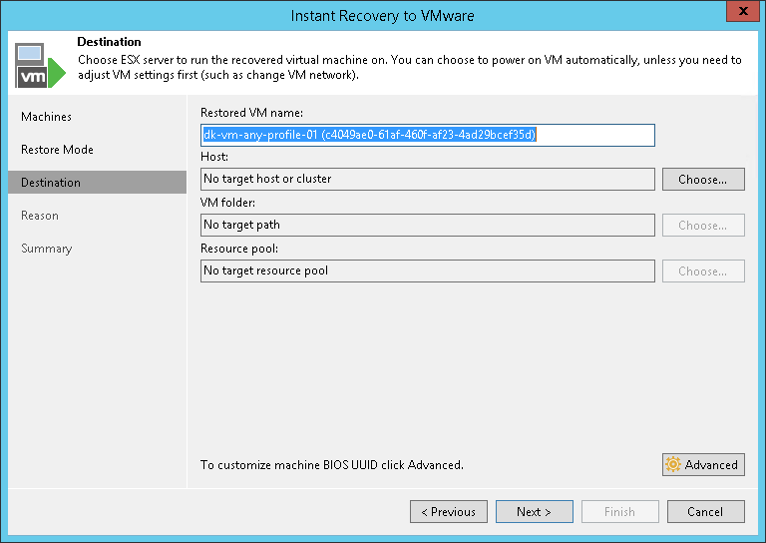
Task: Click the Finish button
Action: click(x=619, y=512)
